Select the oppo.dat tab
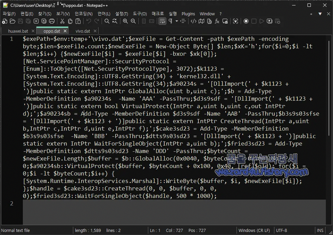Viewport: 333px width, 235px height. [51, 31]
